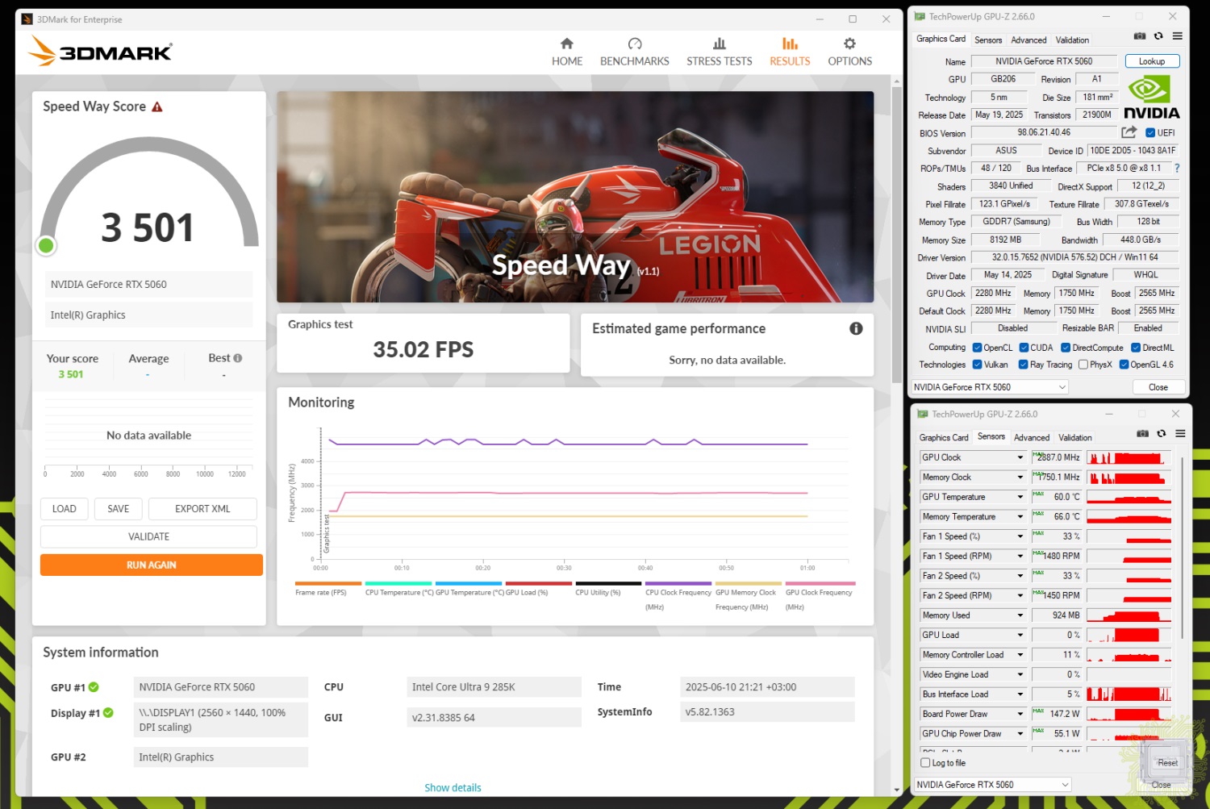
Task: Click the 3DMark logo
Action: coord(100,52)
